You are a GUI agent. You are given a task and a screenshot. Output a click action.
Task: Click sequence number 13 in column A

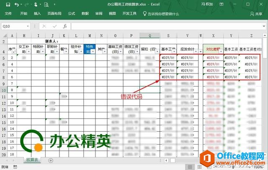12,122
